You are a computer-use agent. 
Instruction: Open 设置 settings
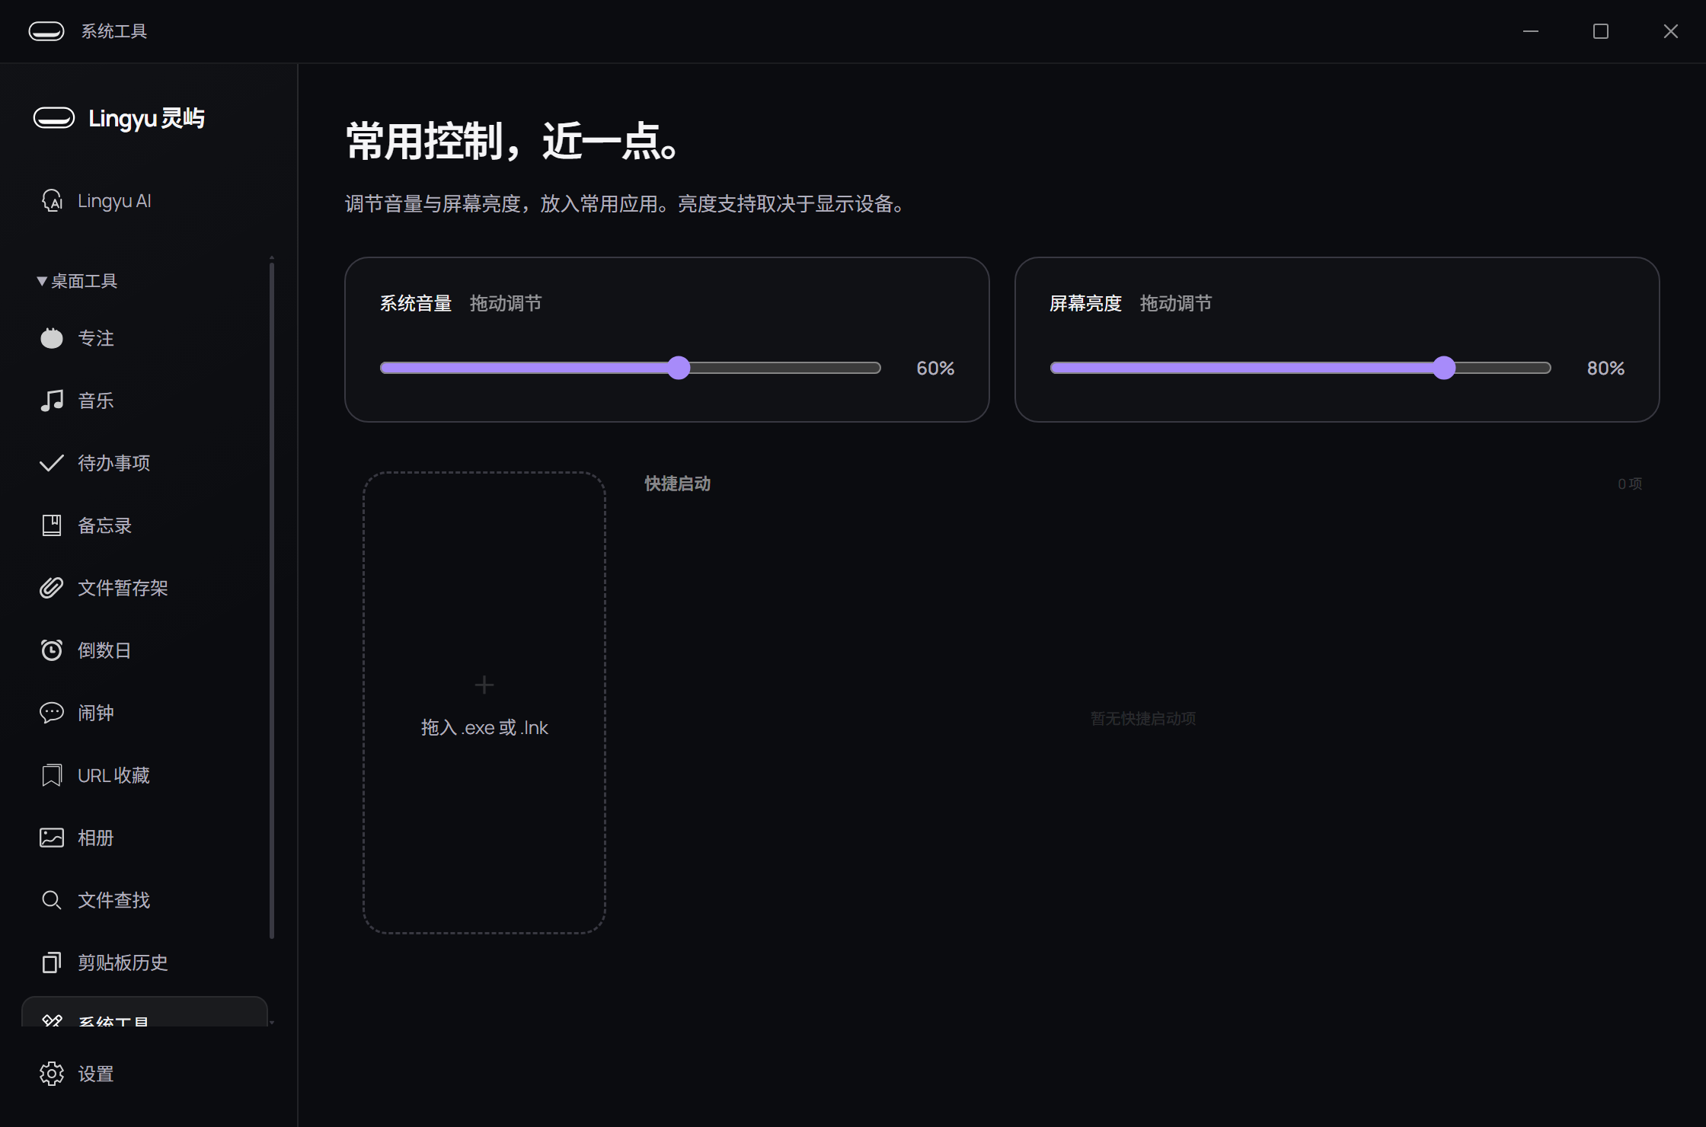(x=145, y=1074)
